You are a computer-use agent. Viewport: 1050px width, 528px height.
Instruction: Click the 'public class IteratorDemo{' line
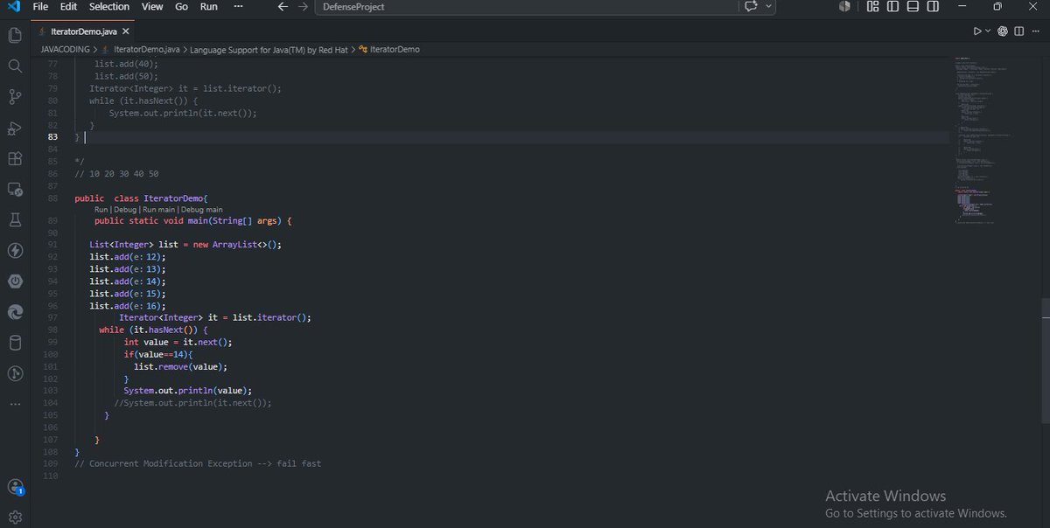[x=141, y=198]
